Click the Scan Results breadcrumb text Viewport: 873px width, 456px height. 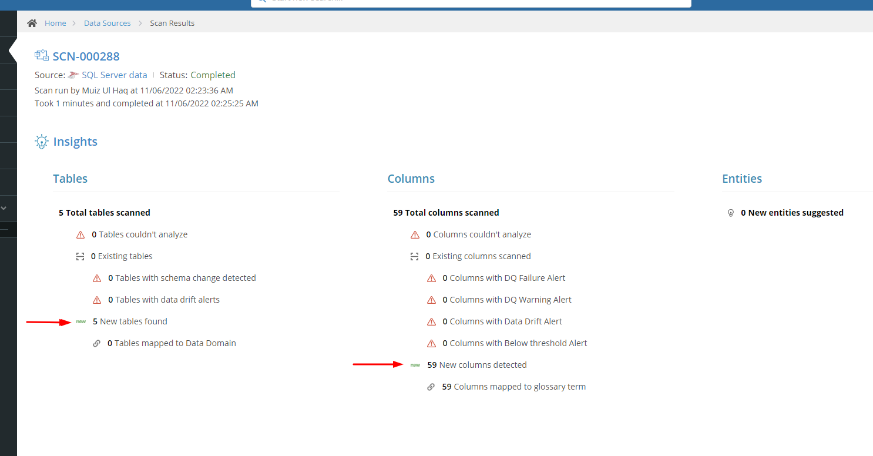point(172,23)
